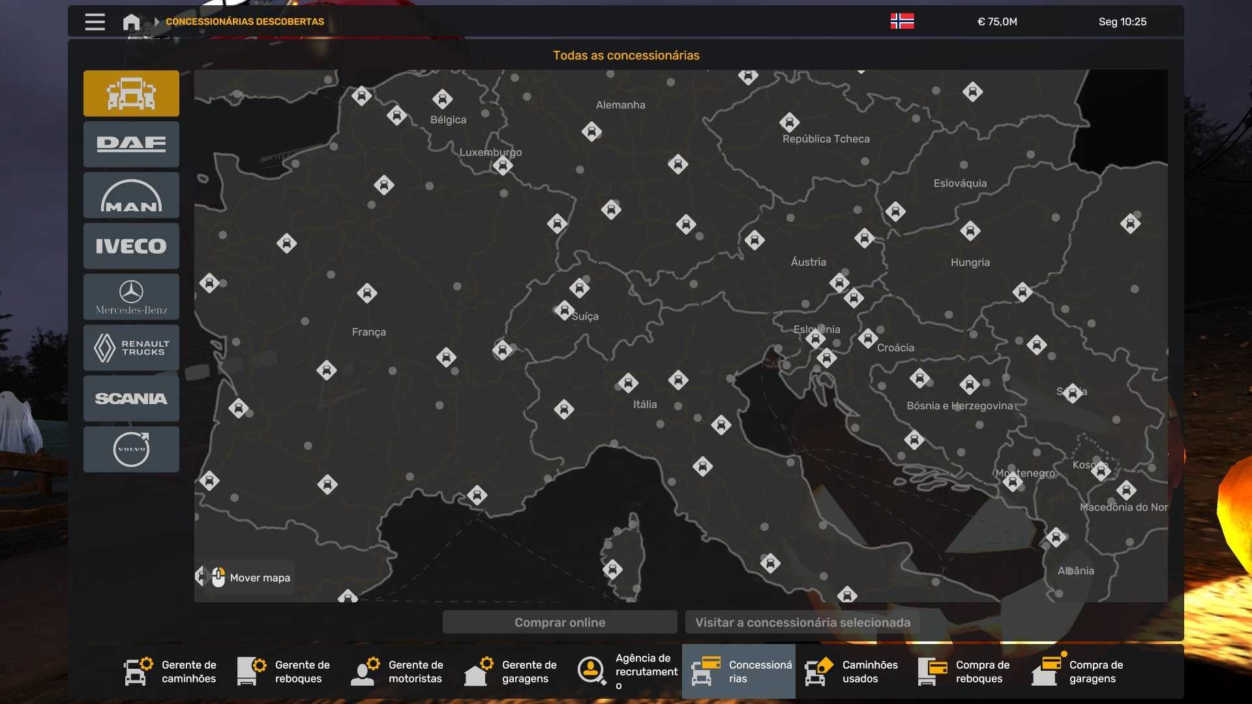This screenshot has width=1252, height=704.
Task: Show Volvo dealerships only
Action: (x=131, y=449)
